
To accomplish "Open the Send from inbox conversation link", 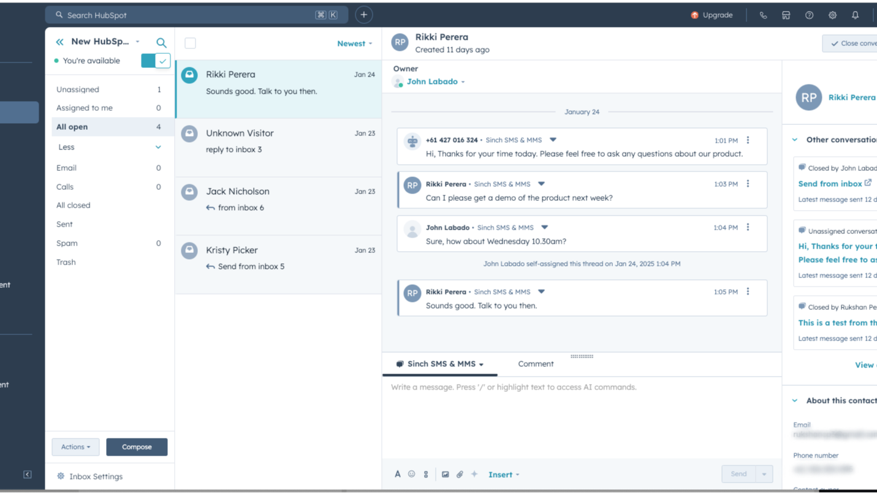I will tap(830, 184).
